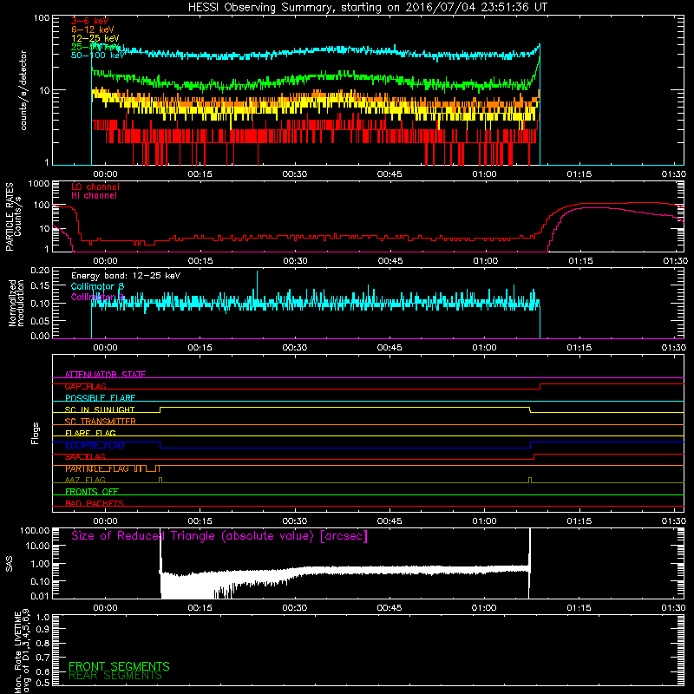Image resolution: width=694 pixels, height=694 pixels.
Task: Click the POSSIBLE_FLARE flag label
Action: coord(100,398)
